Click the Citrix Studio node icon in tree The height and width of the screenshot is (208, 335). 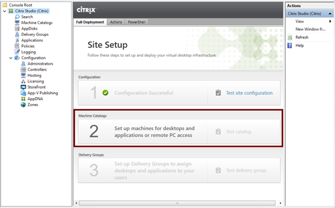[11, 11]
